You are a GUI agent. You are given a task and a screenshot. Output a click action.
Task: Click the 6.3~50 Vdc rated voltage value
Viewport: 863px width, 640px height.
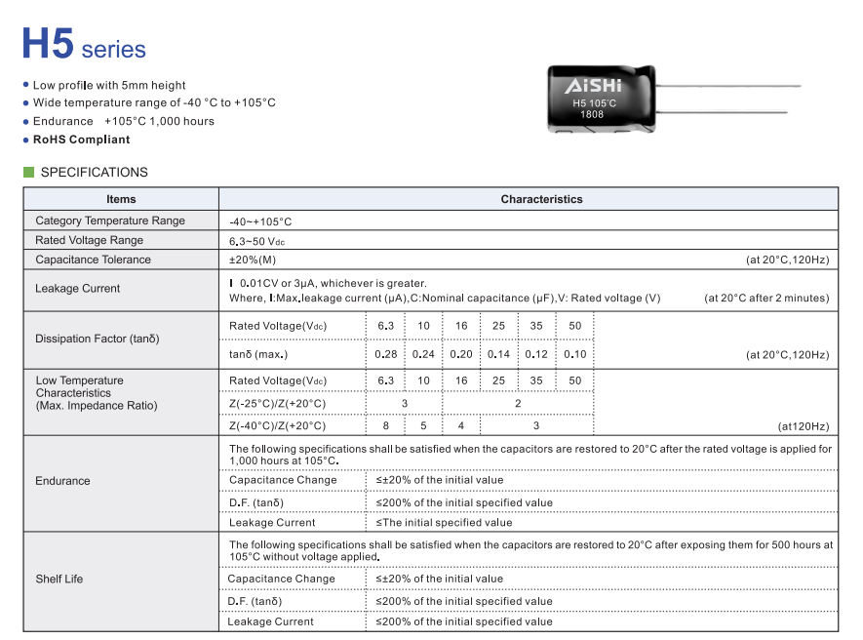click(257, 240)
